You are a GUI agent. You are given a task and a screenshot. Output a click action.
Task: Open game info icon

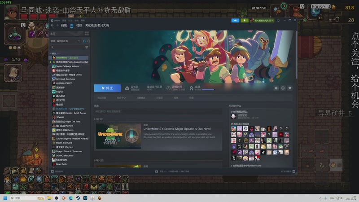click(x=283, y=88)
